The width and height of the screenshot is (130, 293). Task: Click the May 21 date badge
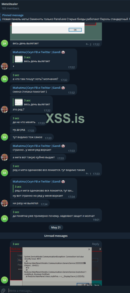[56, 227]
